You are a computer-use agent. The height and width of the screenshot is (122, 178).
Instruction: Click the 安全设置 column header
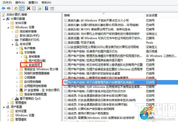151,15
